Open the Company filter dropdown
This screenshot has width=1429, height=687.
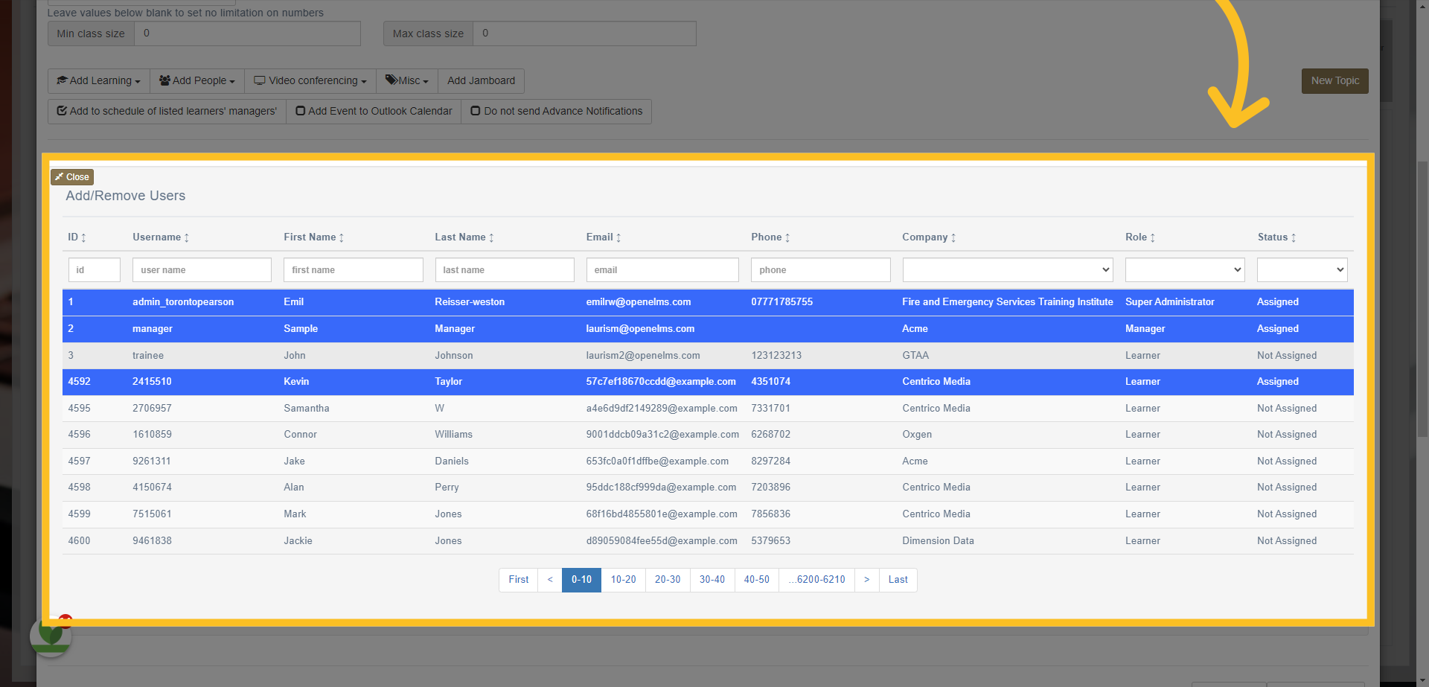1008,269
